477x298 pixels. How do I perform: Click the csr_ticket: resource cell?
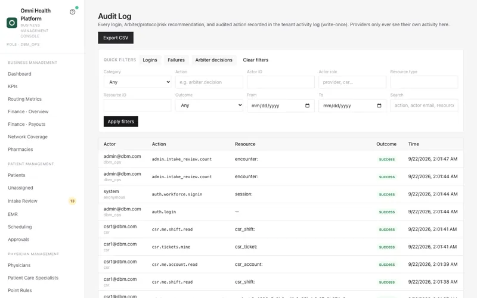point(246,247)
